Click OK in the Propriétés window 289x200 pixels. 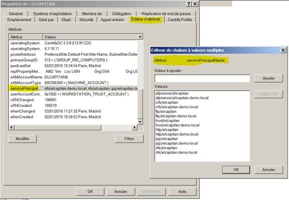pos(90,191)
